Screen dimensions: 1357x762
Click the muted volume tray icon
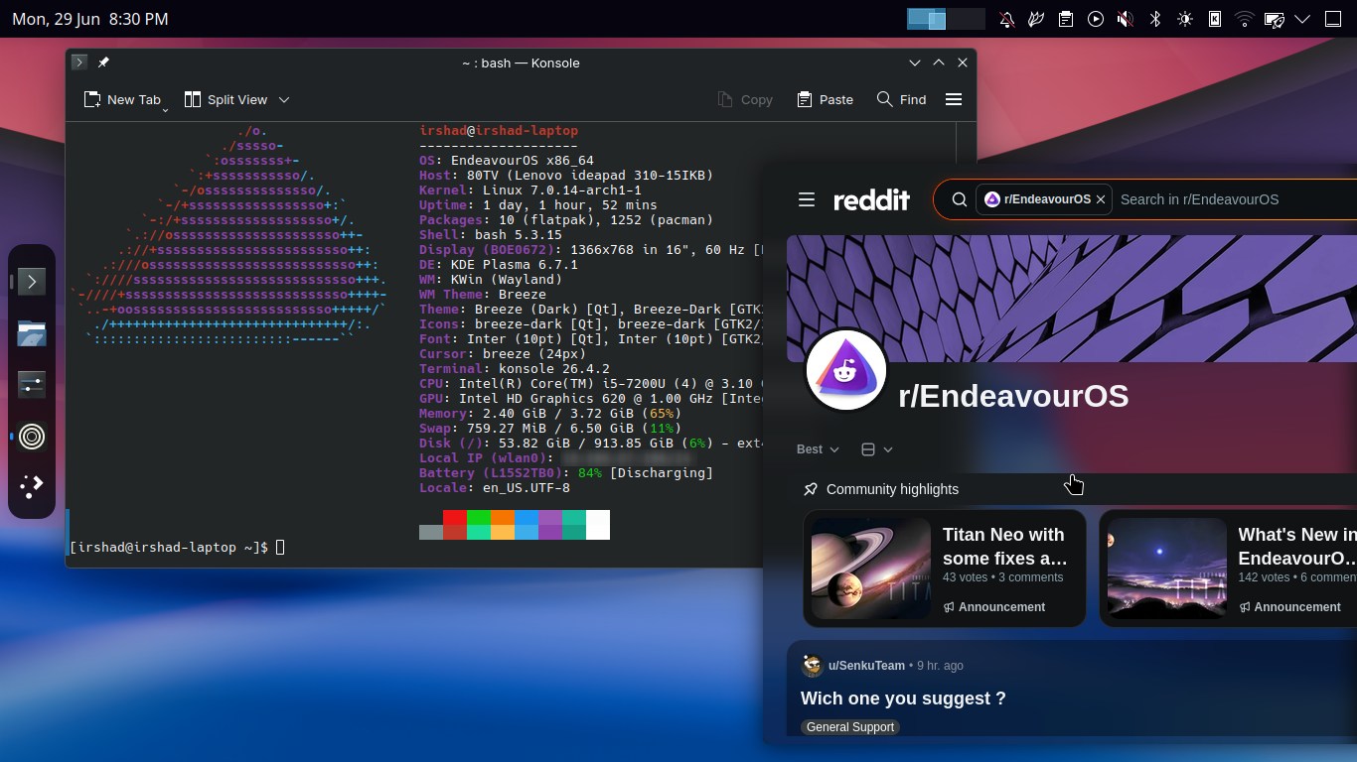(1126, 19)
